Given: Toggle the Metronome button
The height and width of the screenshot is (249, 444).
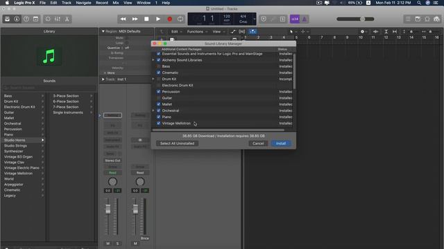Looking at the screenshot, I should (x=305, y=19).
